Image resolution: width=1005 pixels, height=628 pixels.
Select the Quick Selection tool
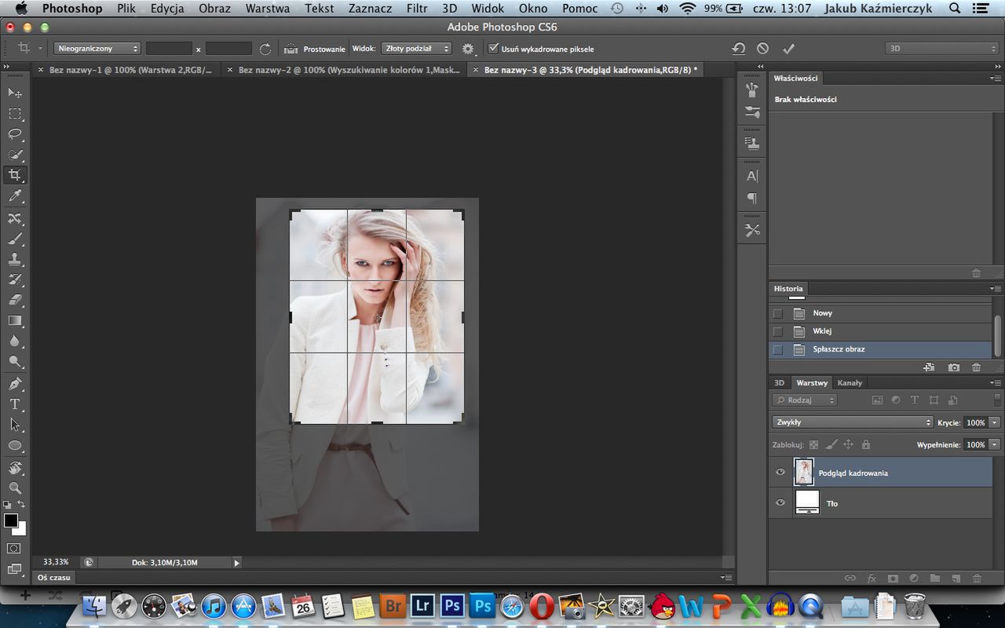coord(15,155)
